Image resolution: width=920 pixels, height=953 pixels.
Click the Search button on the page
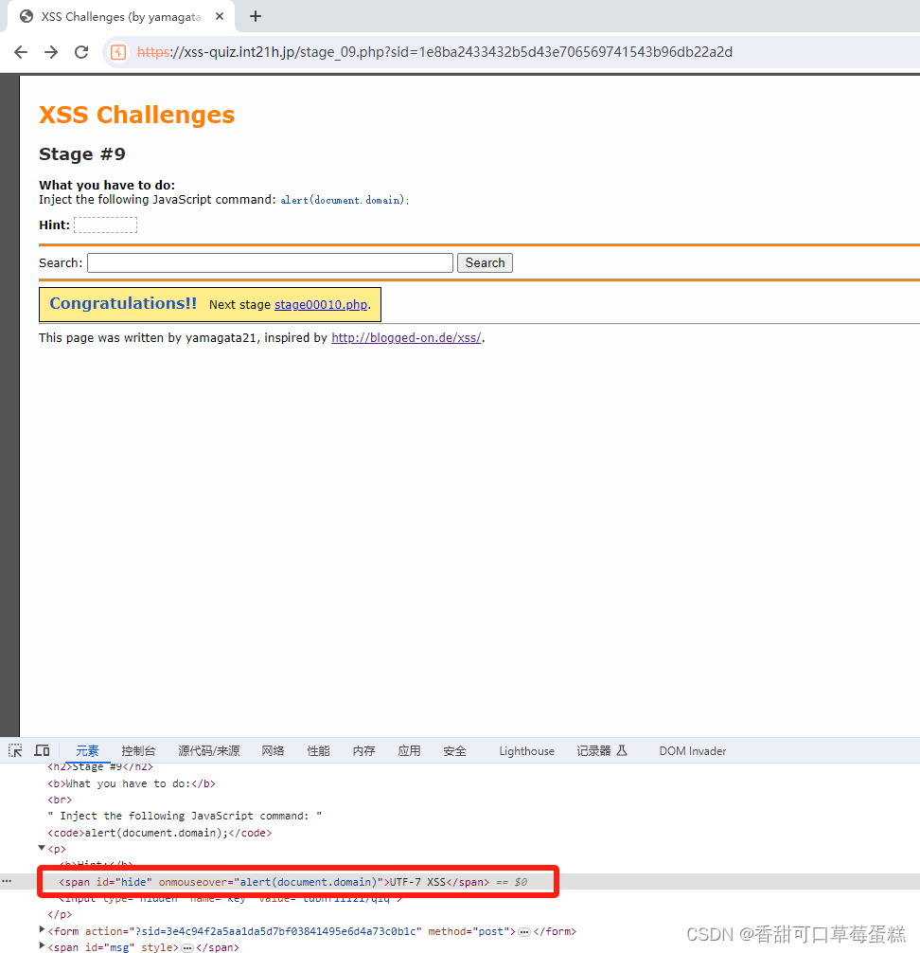tap(485, 262)
